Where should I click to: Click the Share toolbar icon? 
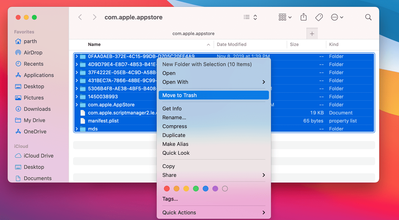click(x=304, y=17)
